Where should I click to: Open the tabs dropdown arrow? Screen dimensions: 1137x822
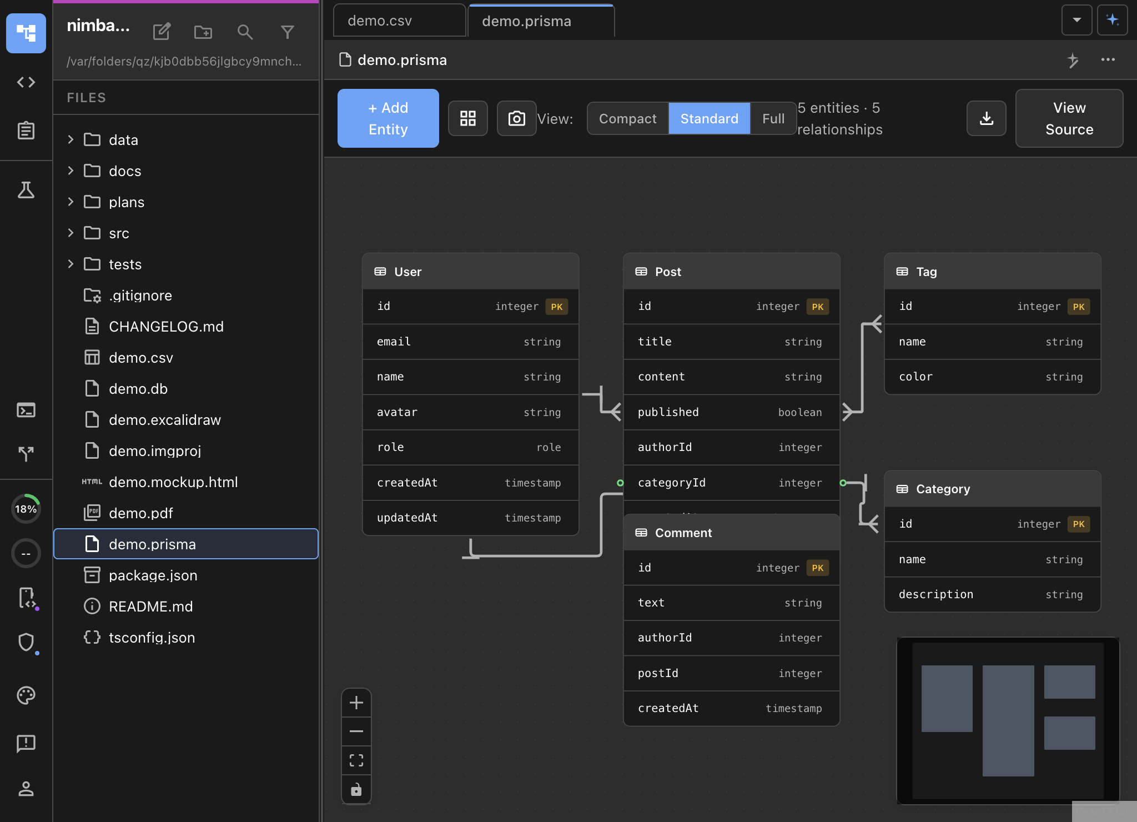click(x=1076, y=20)
